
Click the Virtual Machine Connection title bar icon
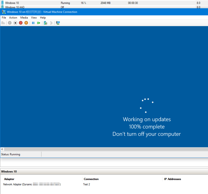(x=4, y=12)
